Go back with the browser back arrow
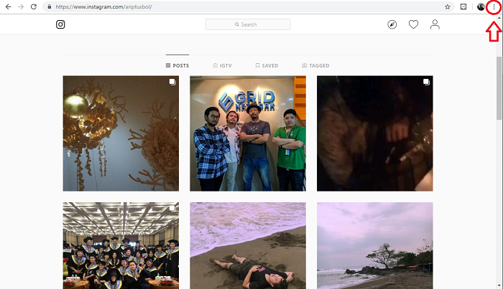This screenshot has width=503, height=289. point(9,6)
